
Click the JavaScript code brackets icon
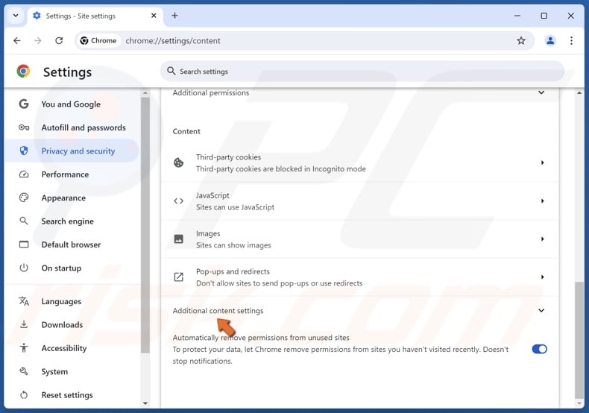click(x=178, y=201)
